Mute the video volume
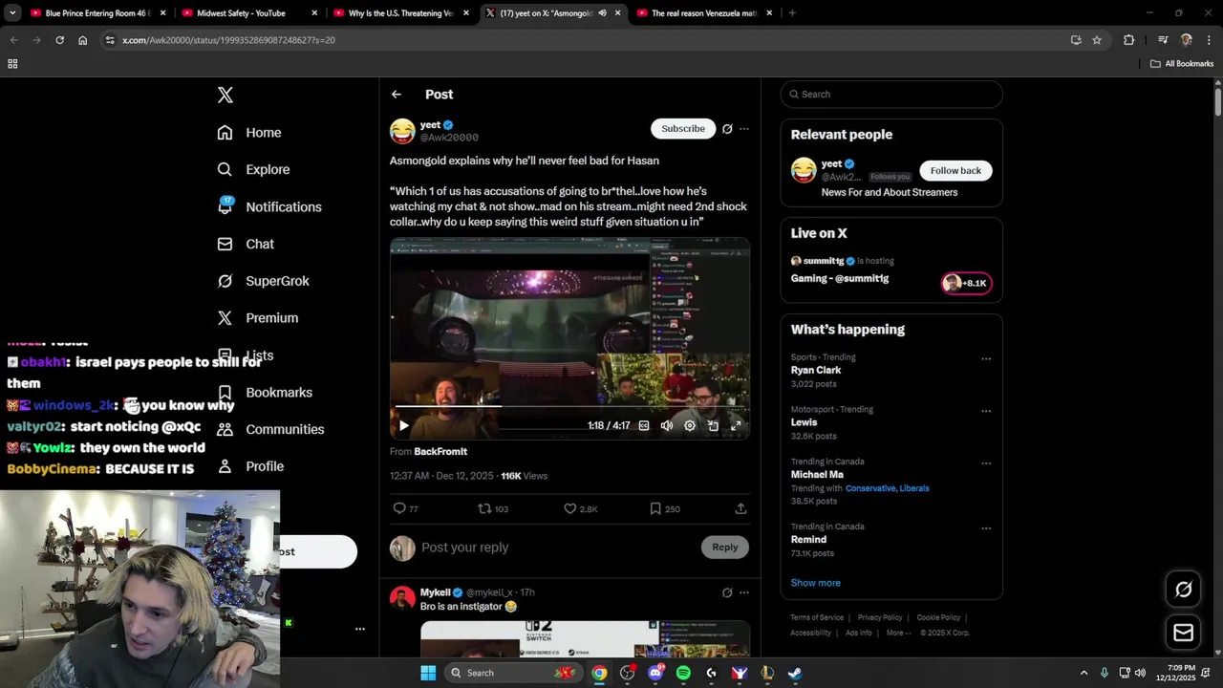This screenshot has width=1223, height=688. point(667,426)
